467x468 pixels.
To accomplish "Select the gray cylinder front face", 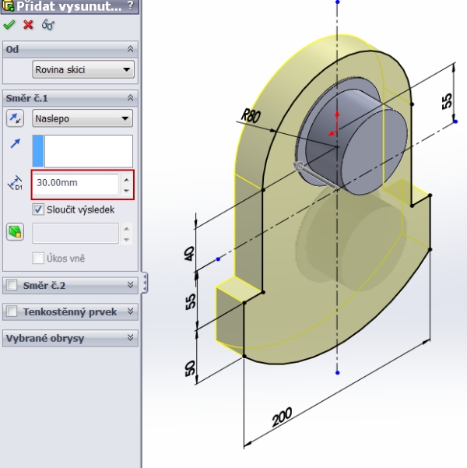I will pyautogui.click(x=374, y=152).
